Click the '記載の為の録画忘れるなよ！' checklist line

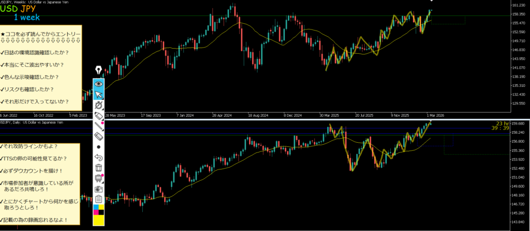[34, 220]
